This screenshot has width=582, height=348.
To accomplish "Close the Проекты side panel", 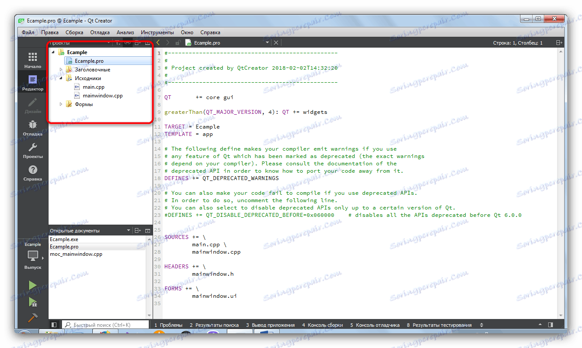I will coord(147,43).
